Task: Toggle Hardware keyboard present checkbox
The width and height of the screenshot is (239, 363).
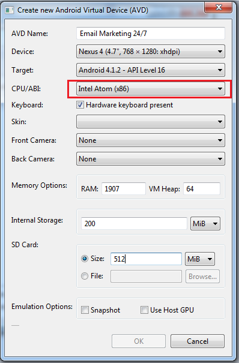Action: (80, 105)
